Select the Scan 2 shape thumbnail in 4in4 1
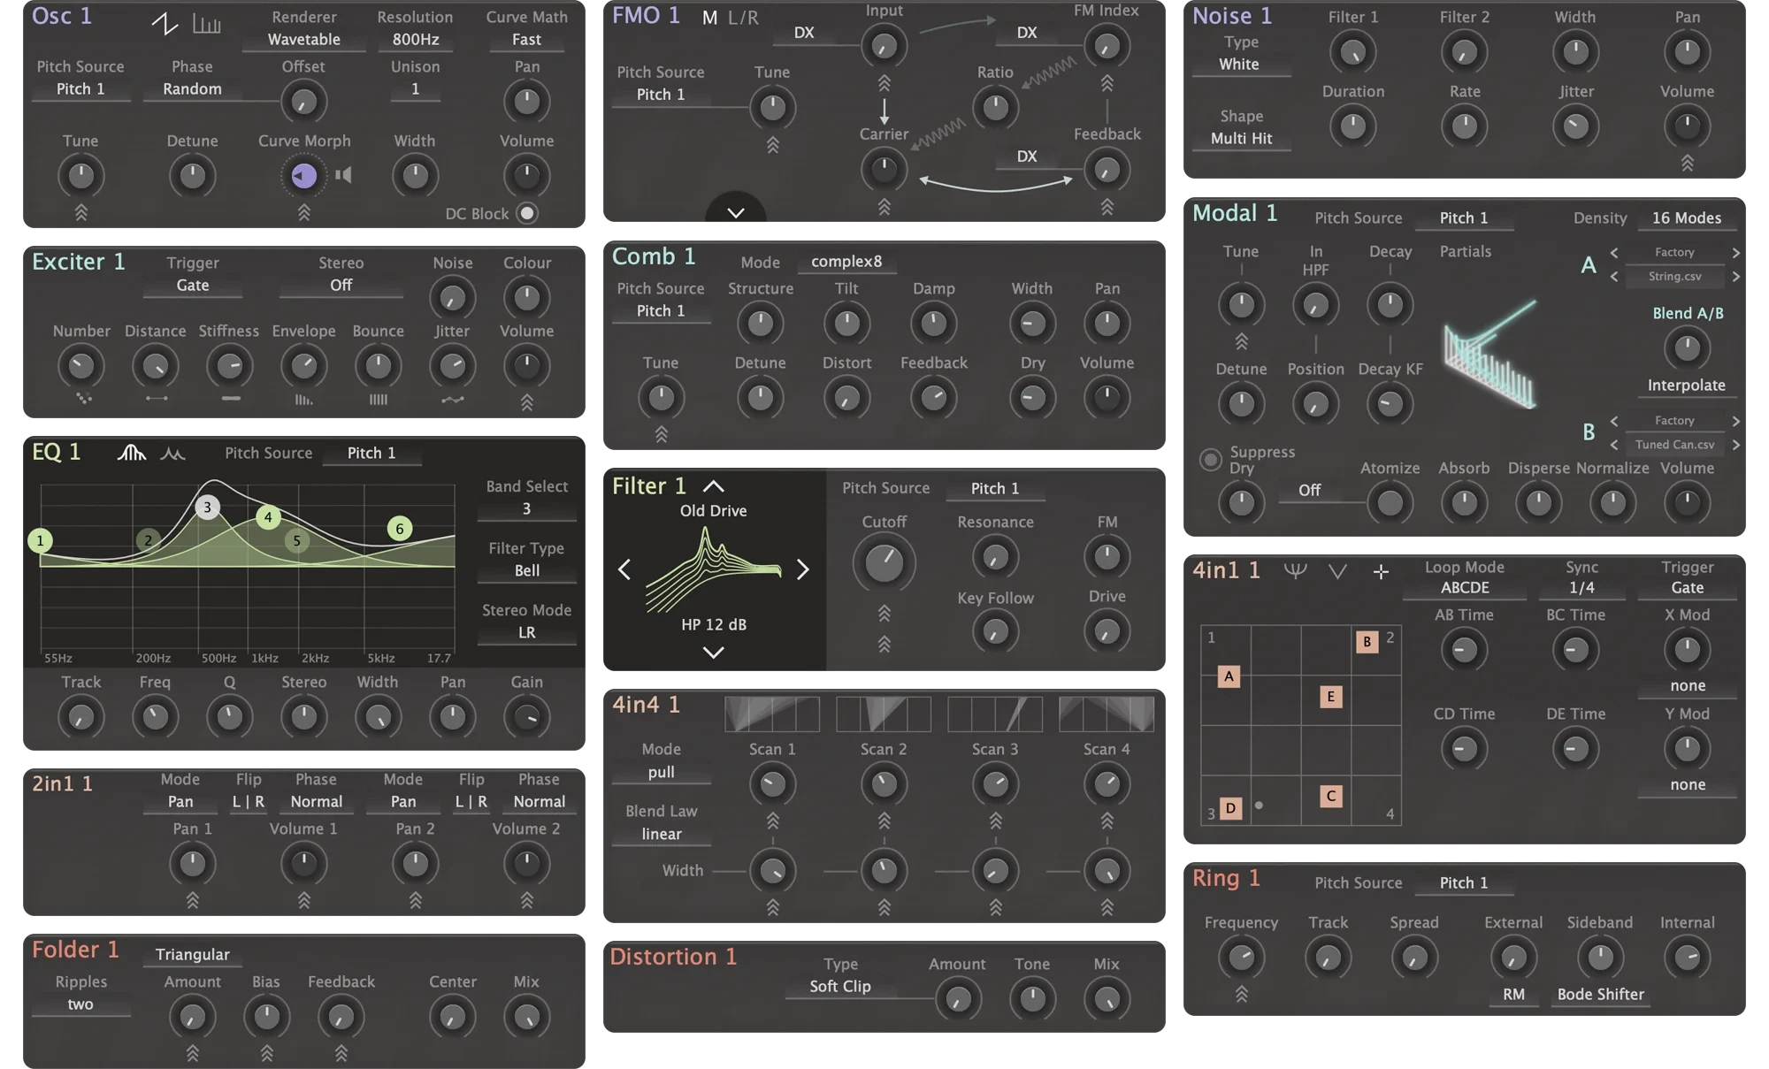This screenshot has width=1769, height=1069. click(x=883, y=714)
